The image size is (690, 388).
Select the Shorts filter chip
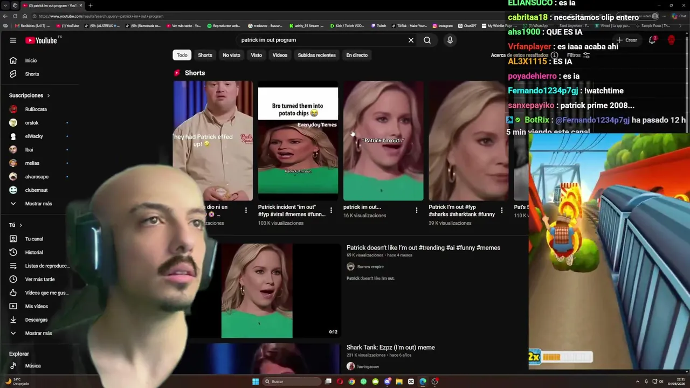point(205,55)
